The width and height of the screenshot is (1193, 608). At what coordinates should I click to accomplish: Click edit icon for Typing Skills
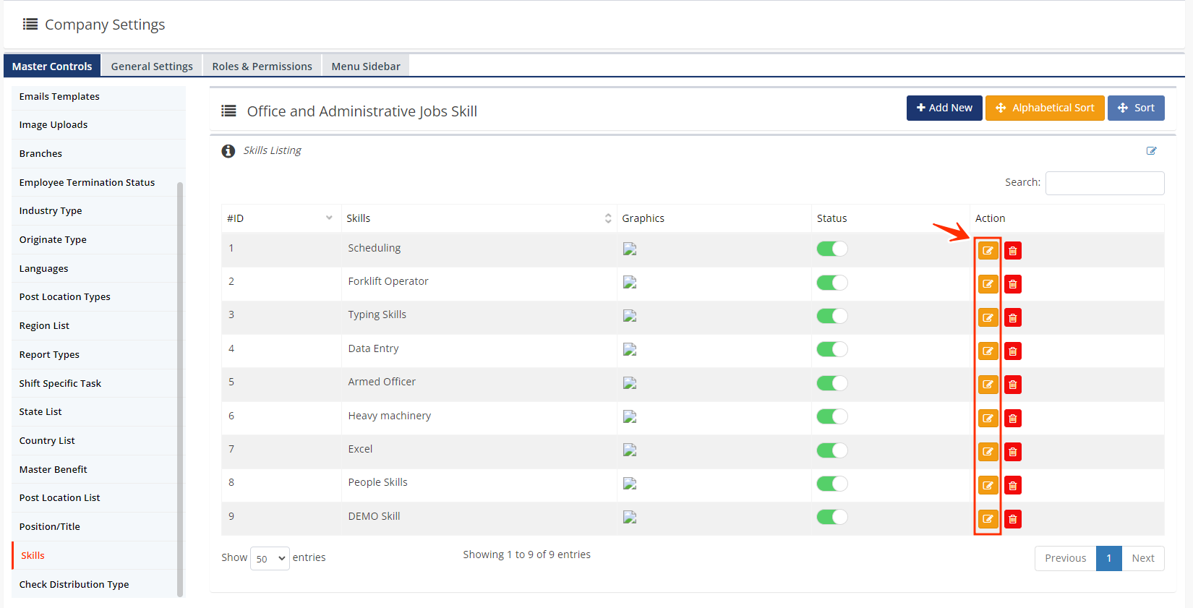coord(988,317)
